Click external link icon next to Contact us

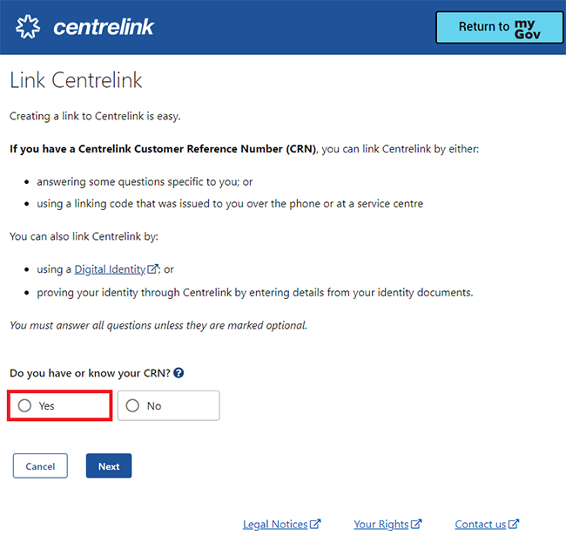click(x=514, y=524)
